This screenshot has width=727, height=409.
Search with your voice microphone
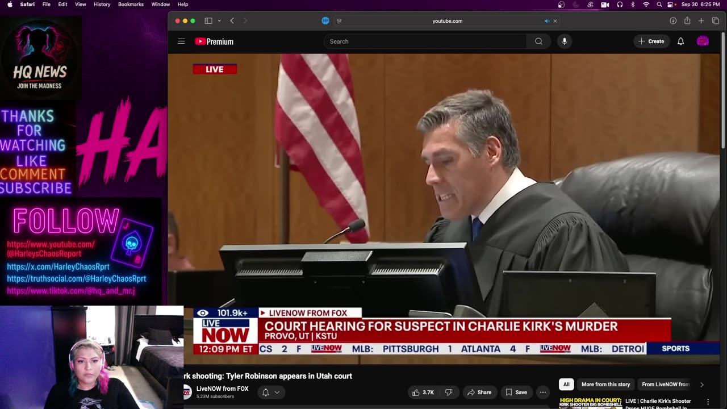[x=564, y=41]
